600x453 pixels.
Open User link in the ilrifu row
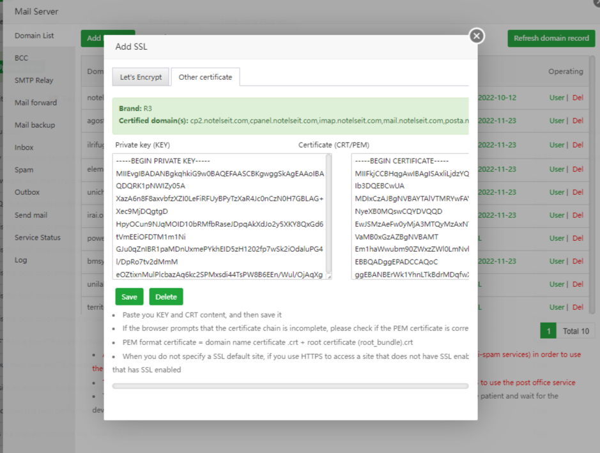click(557, 145)
